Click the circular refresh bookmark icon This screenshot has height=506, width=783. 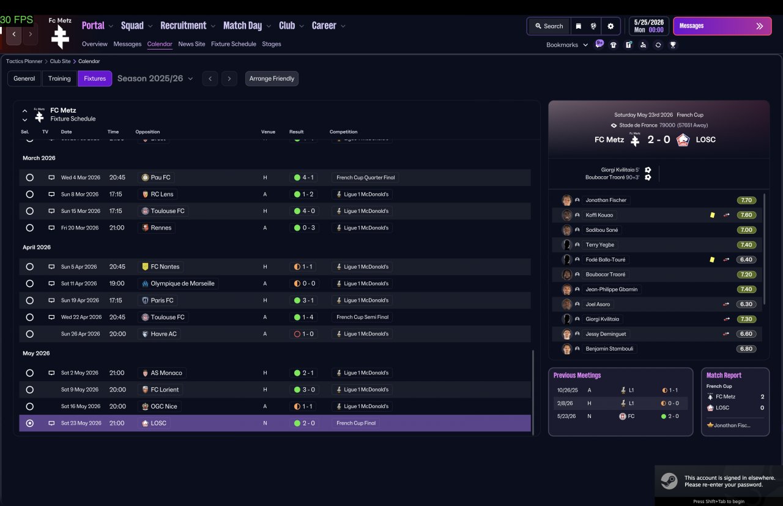pyautogui.click(x=658, y=45)
